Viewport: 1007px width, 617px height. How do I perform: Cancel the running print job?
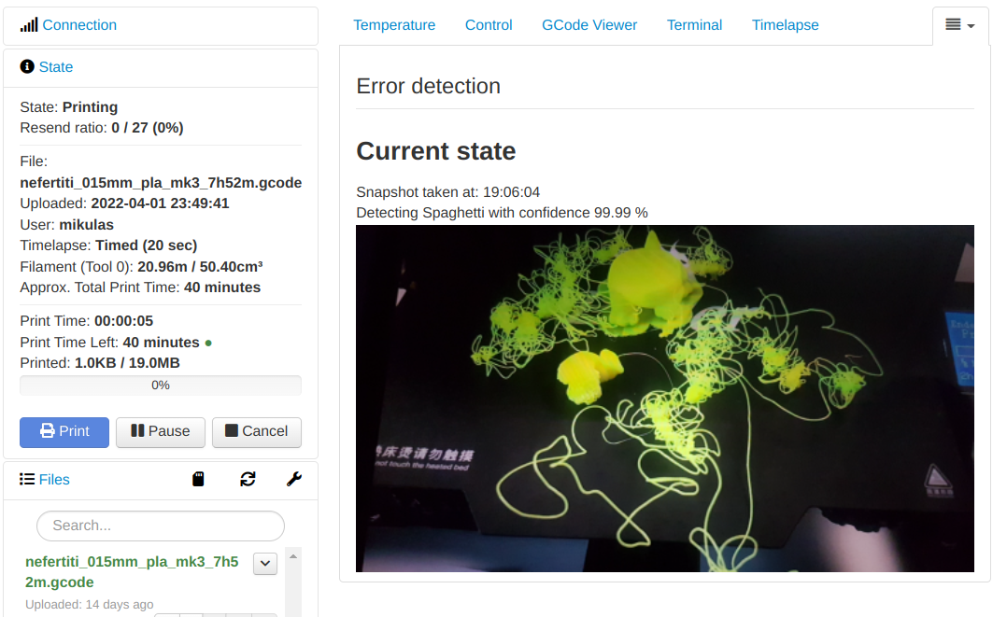[256, 432]
